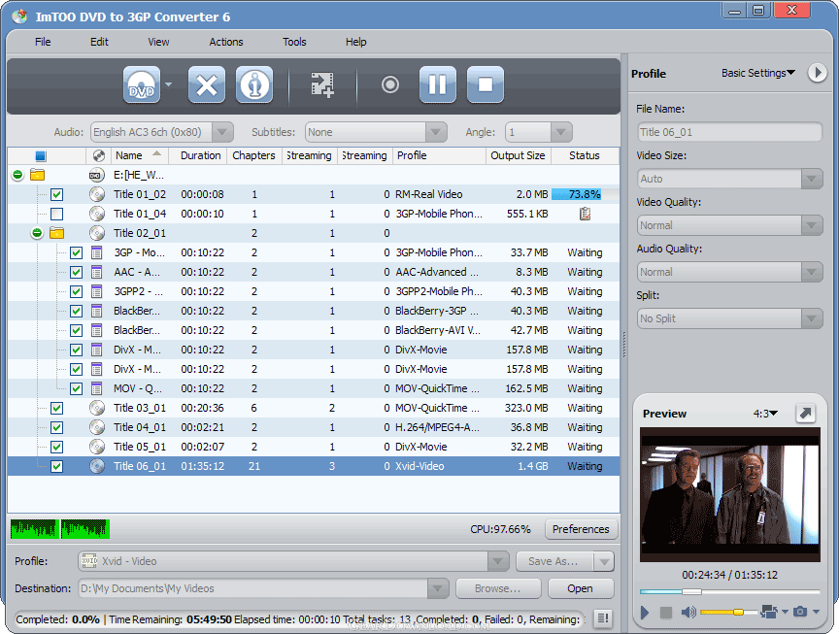The image size is (839, 634).
Task: Uncheck the MOV - Q... row checkbox
Action: [76, 389]
